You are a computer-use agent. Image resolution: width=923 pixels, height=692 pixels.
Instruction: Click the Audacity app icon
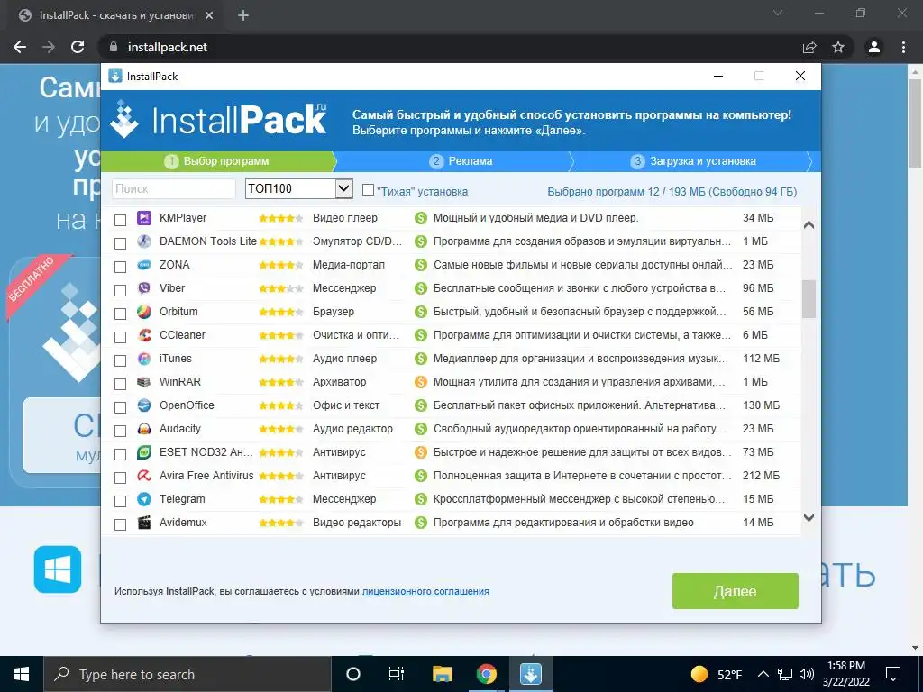(143, 429)
